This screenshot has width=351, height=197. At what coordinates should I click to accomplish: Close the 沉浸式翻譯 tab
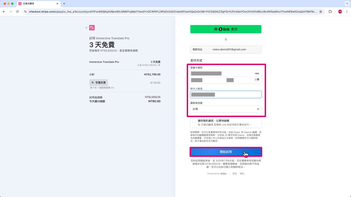(57, 4)
